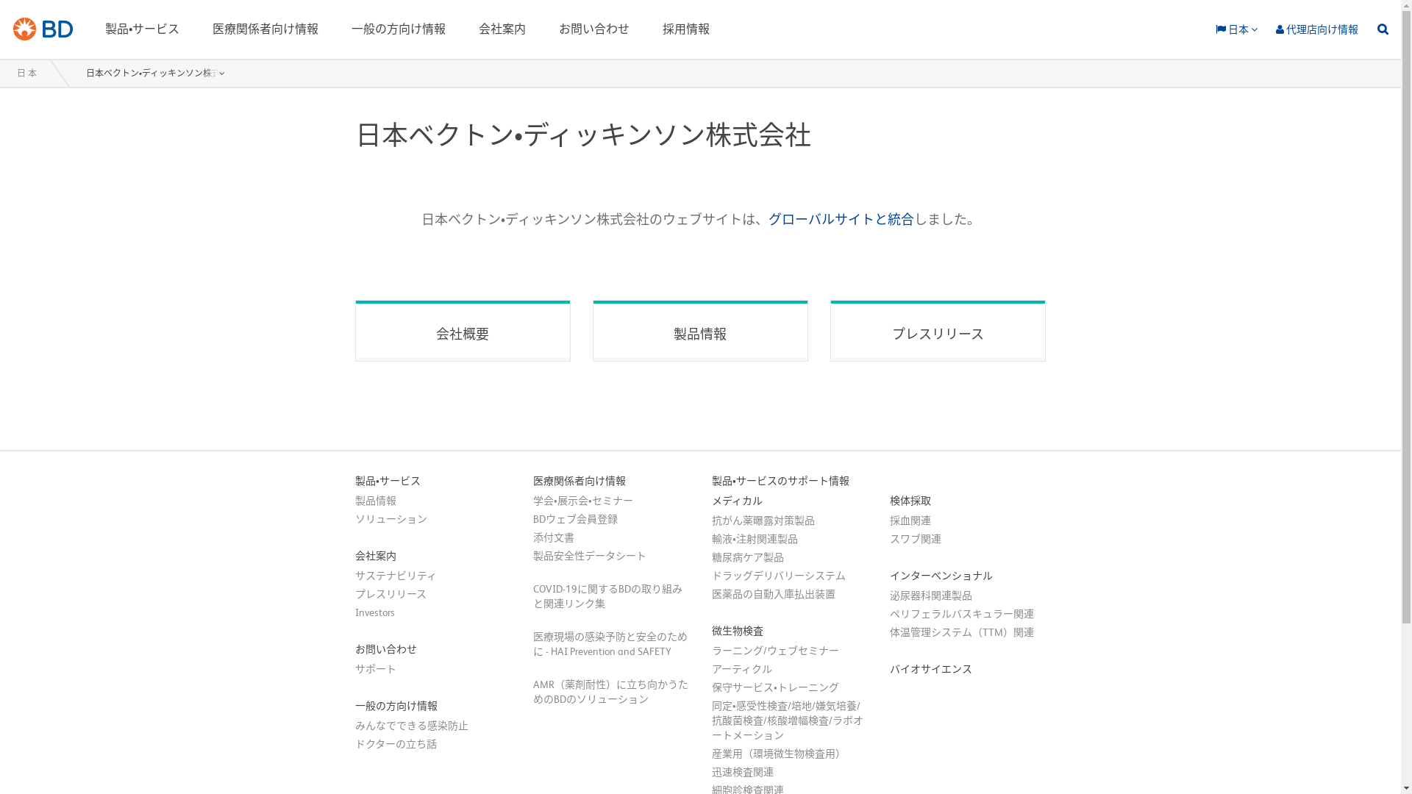
Task: Open the 日本 country selector dropdown
Action: coord(1236,29)
